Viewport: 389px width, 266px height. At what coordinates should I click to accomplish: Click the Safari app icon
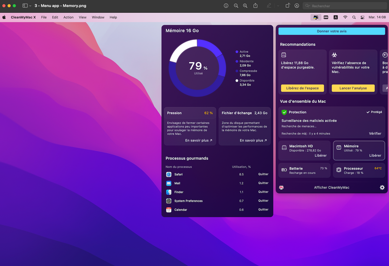click(169, 175)
